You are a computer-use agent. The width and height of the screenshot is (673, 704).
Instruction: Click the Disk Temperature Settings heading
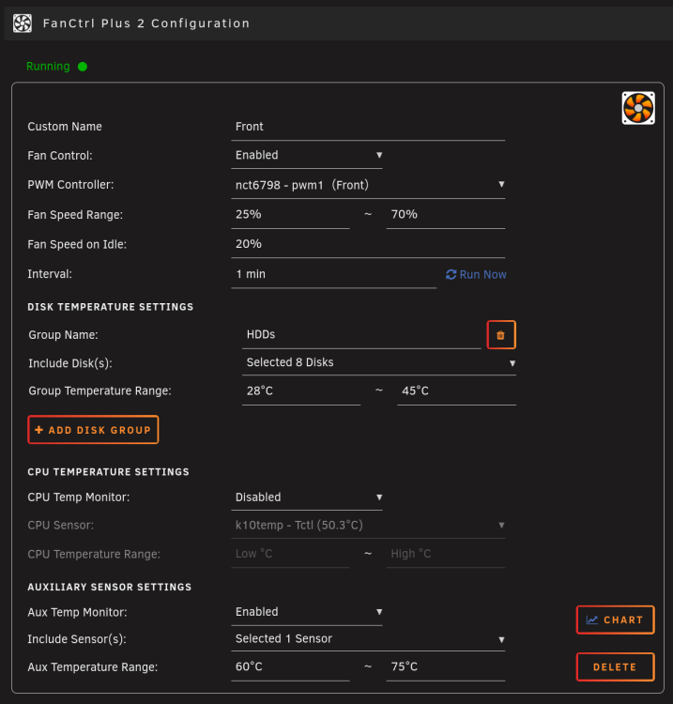click(x=111, y=307)
